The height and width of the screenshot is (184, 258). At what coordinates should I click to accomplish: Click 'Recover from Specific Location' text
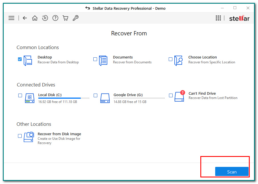point(212,62)
